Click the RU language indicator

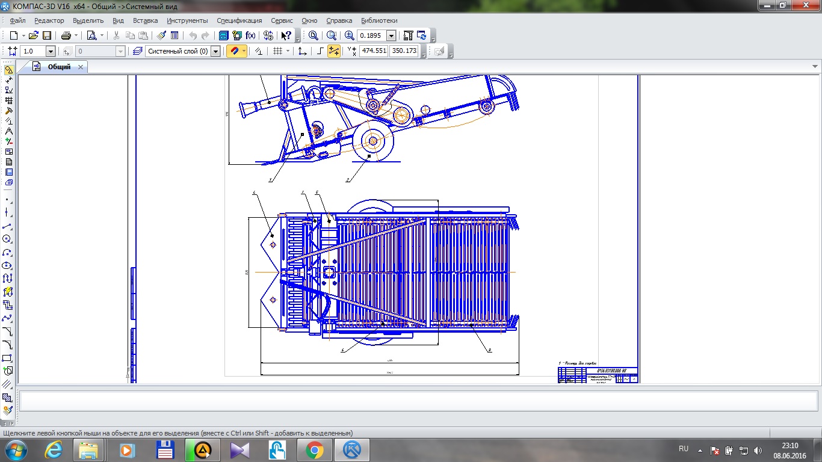pyautogui.click(x=684, y=449)
